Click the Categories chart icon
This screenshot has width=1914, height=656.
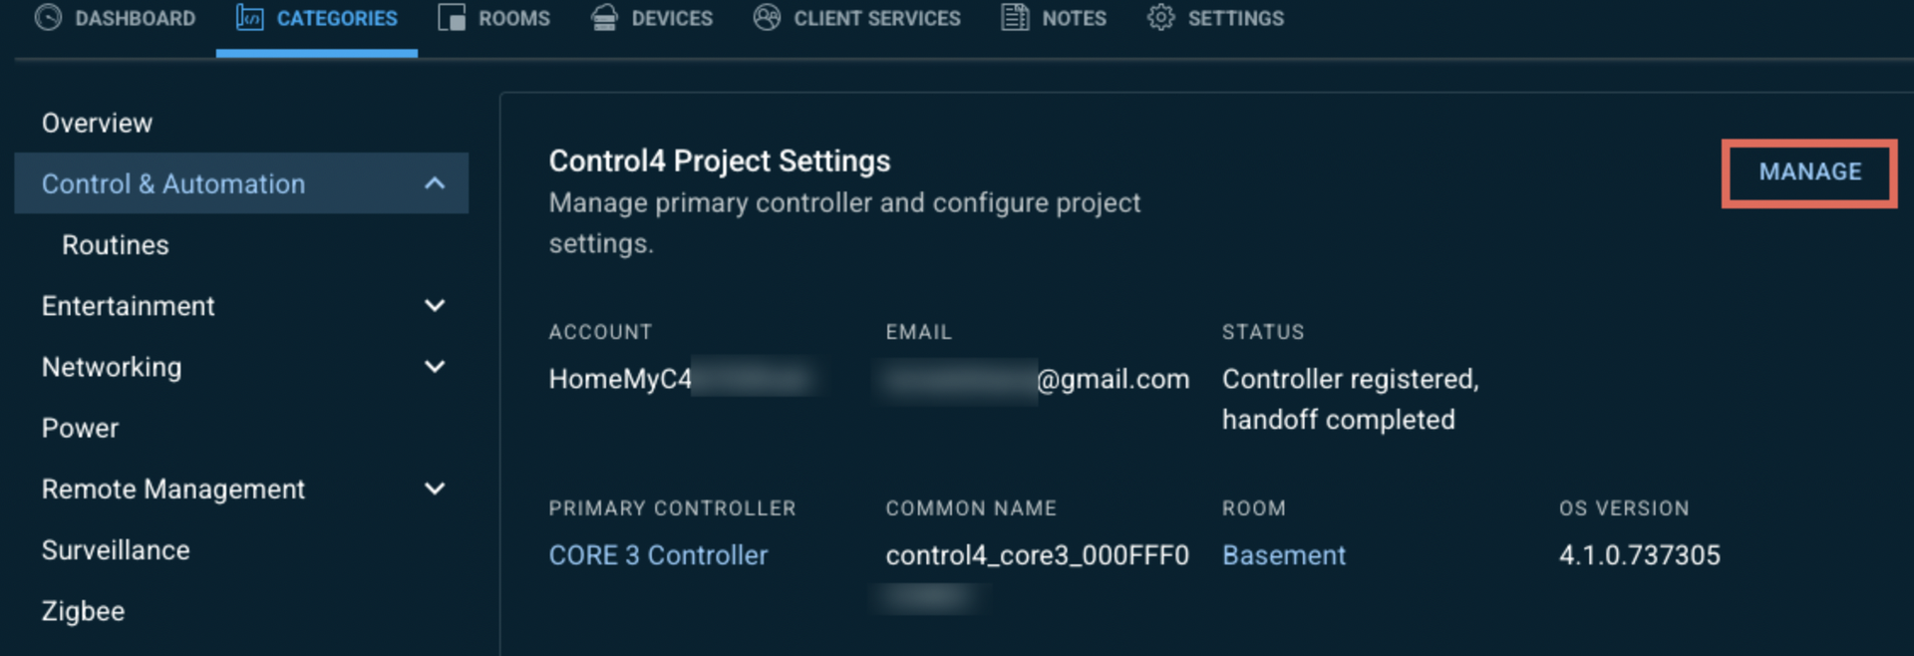click(x=249, y=18)
